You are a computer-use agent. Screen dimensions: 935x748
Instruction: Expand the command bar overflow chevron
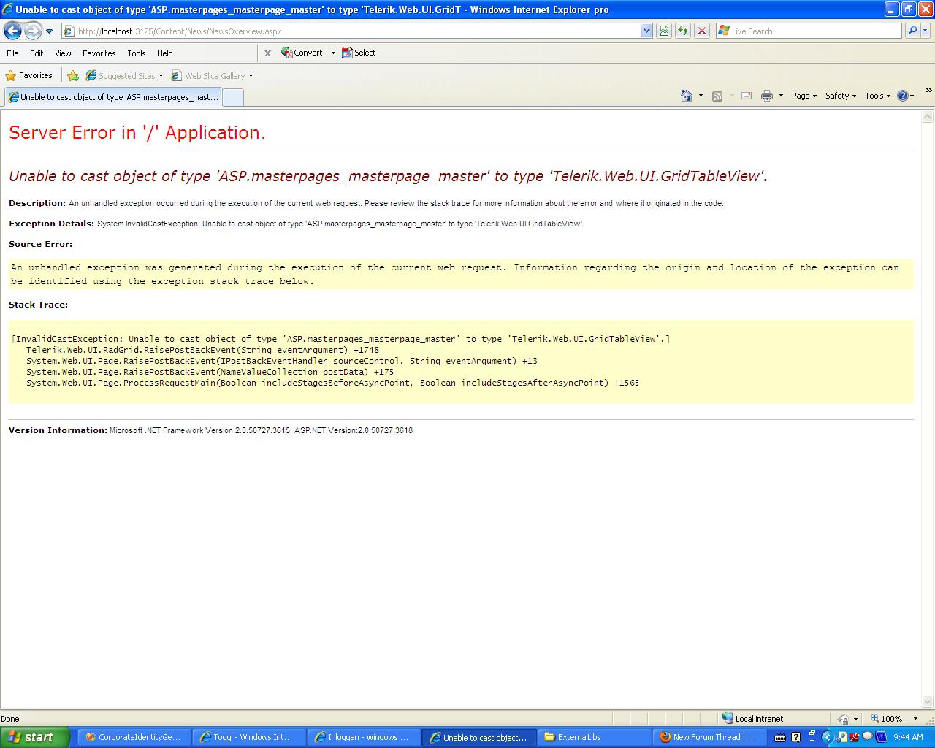928,91
